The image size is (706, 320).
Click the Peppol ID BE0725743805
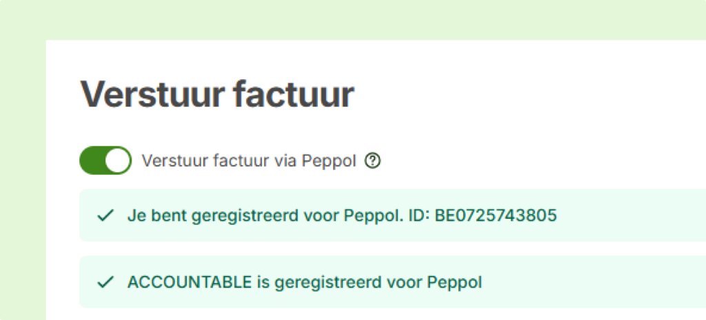click(x=496, y=215)
